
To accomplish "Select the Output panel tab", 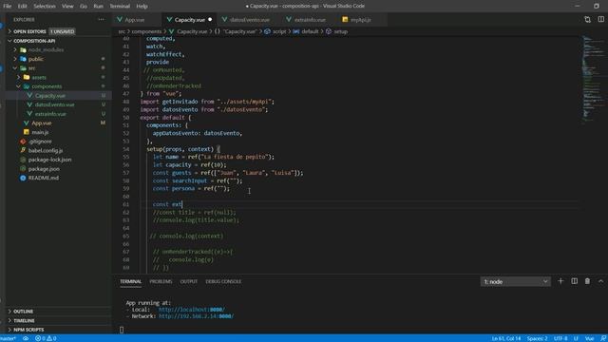I will (189, 281).
